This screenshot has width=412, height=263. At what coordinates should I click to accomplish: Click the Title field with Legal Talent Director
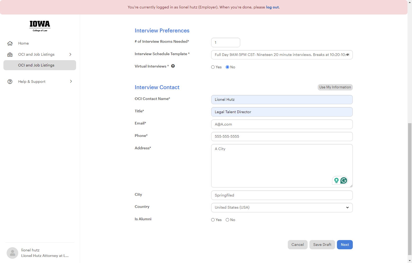[282, 112]
